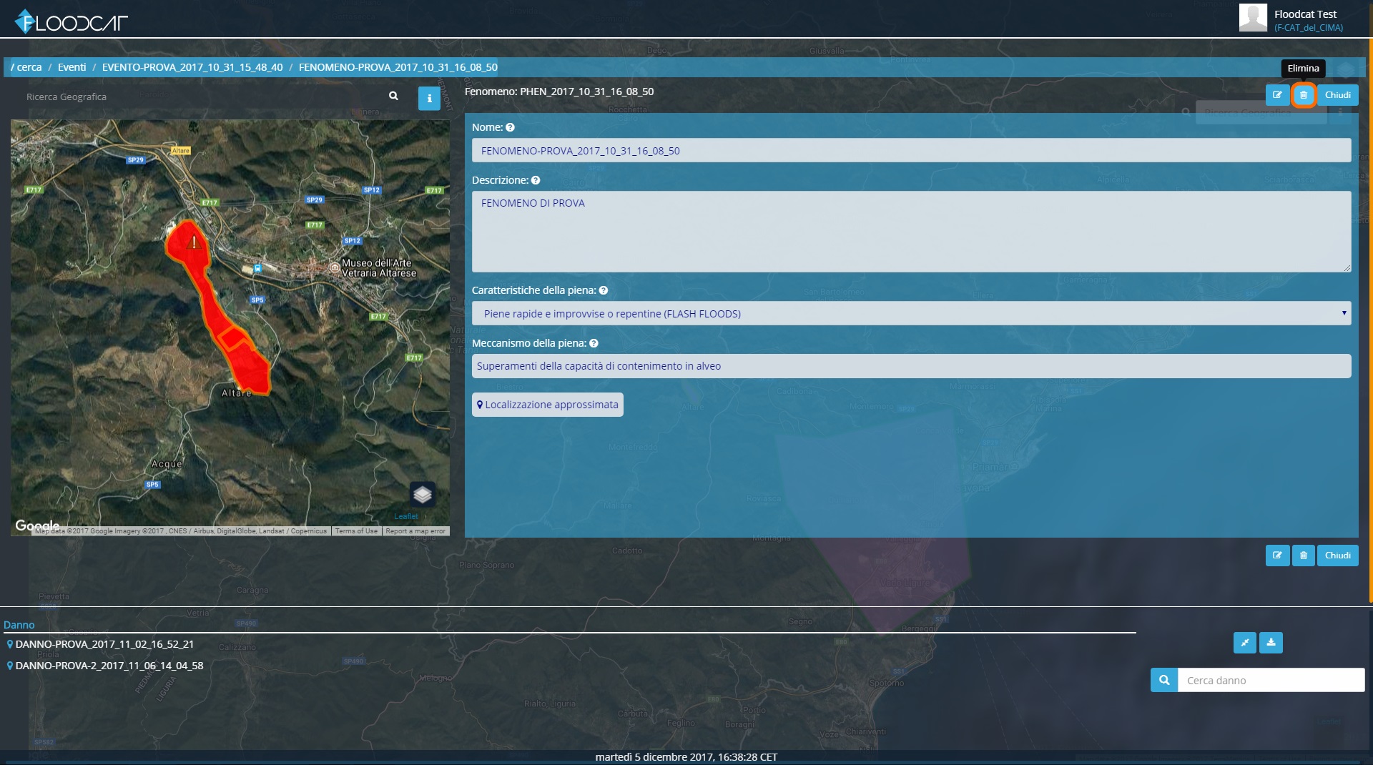Click the Ricerca Geografica search field

(204, 97)
